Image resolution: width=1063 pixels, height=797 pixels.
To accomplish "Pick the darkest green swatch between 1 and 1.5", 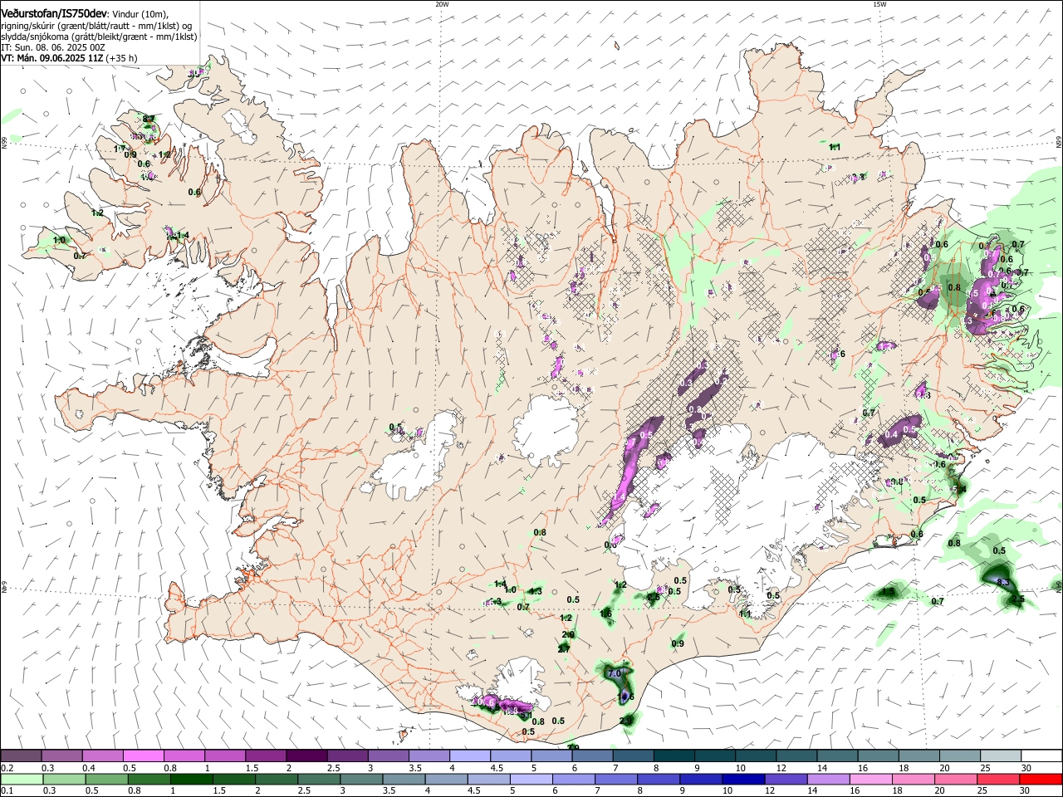I will coord(191,779).
